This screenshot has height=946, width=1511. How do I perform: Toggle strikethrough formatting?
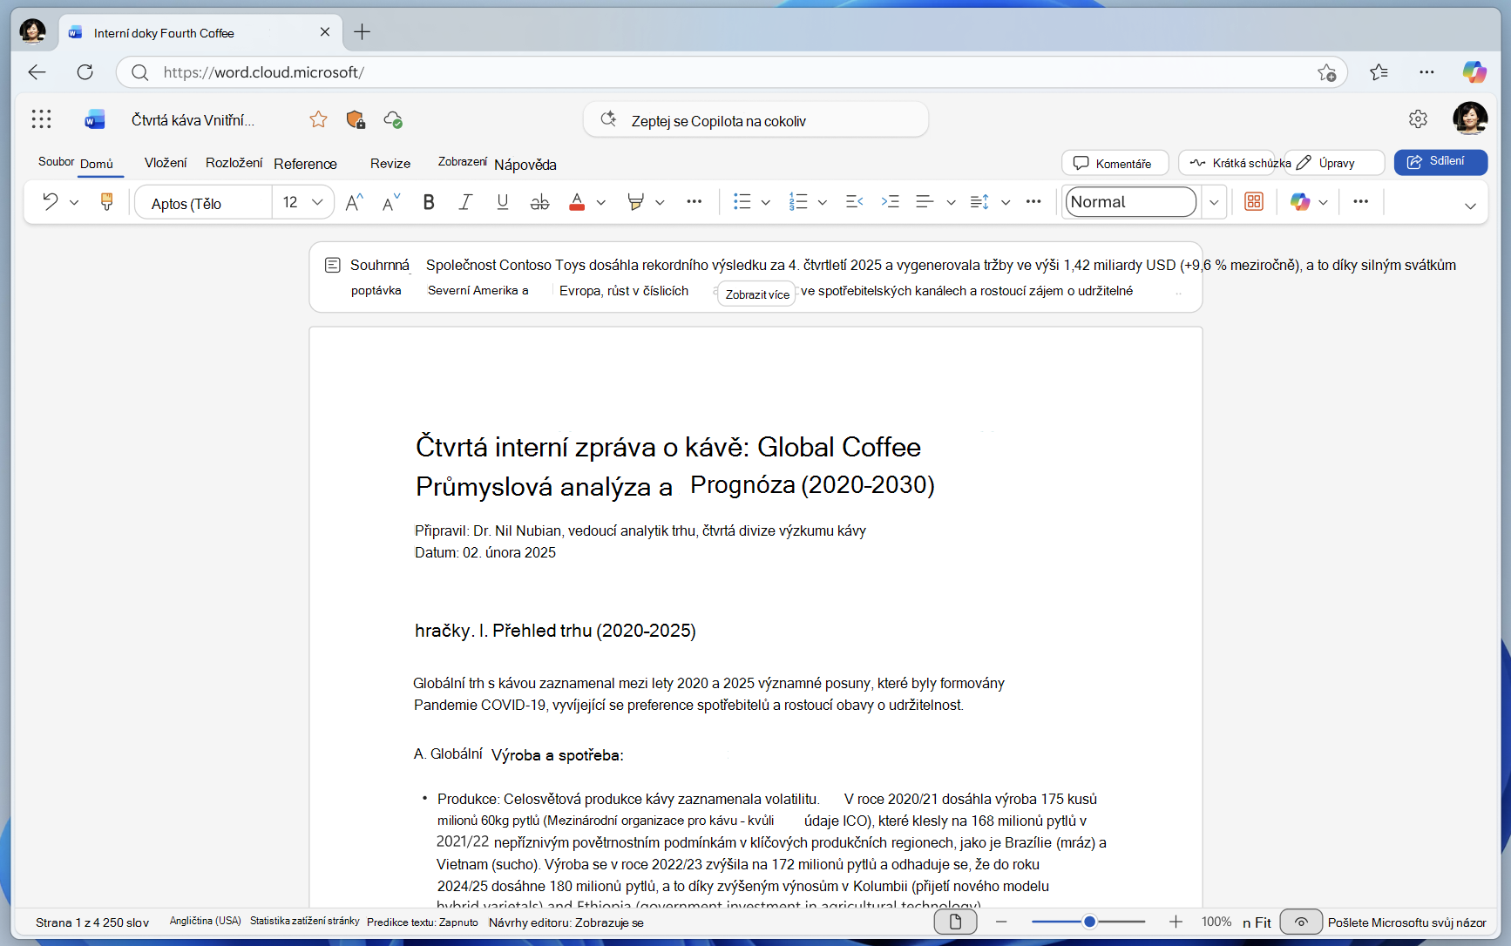[539, 202]
